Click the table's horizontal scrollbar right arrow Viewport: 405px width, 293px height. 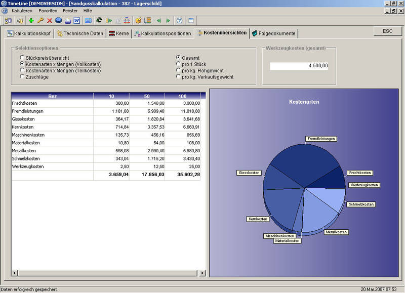click(x=203, y=273)
